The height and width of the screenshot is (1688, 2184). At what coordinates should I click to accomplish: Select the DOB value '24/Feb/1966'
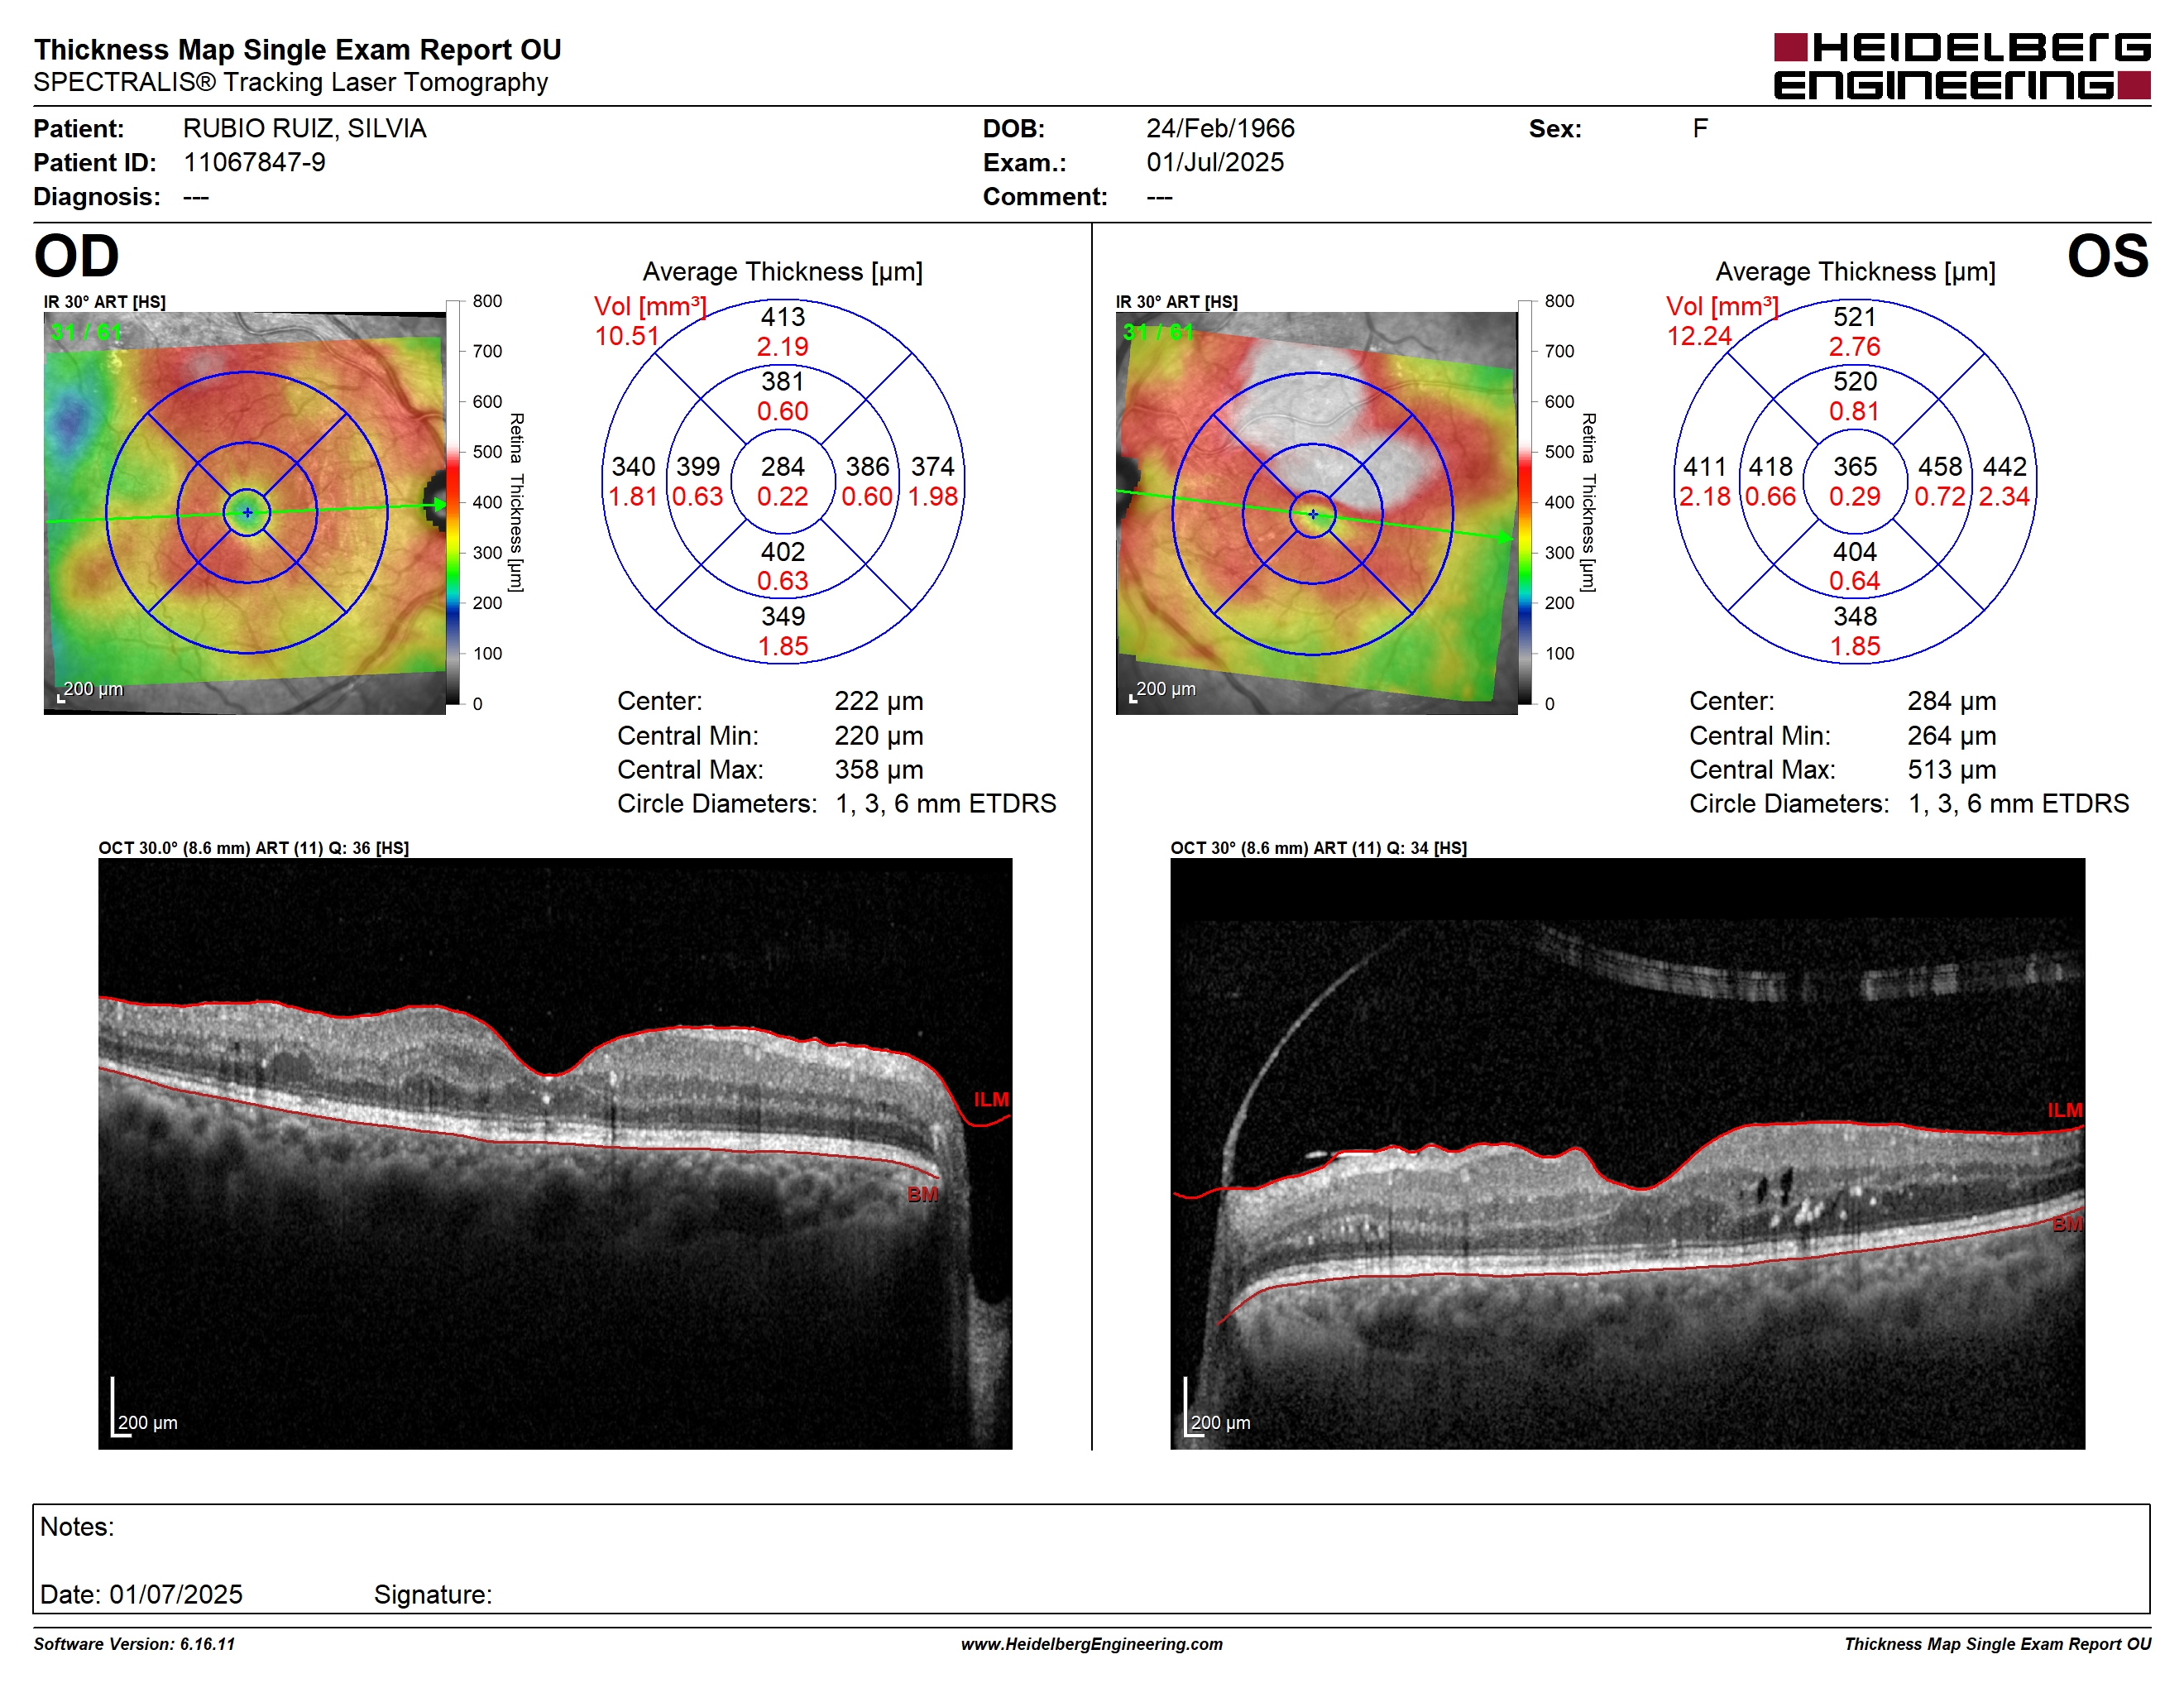coord(1220,128)
